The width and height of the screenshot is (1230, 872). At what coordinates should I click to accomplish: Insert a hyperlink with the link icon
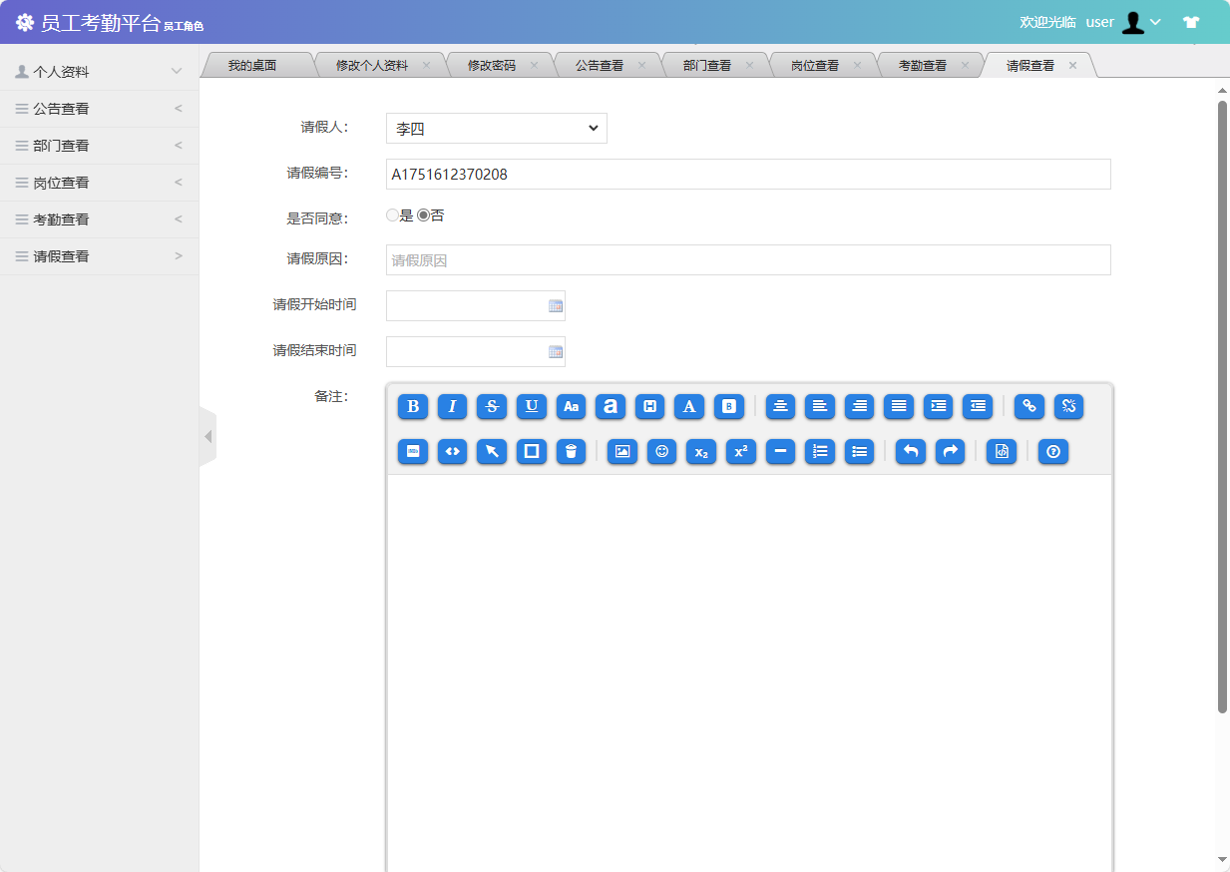(1028, 406)
